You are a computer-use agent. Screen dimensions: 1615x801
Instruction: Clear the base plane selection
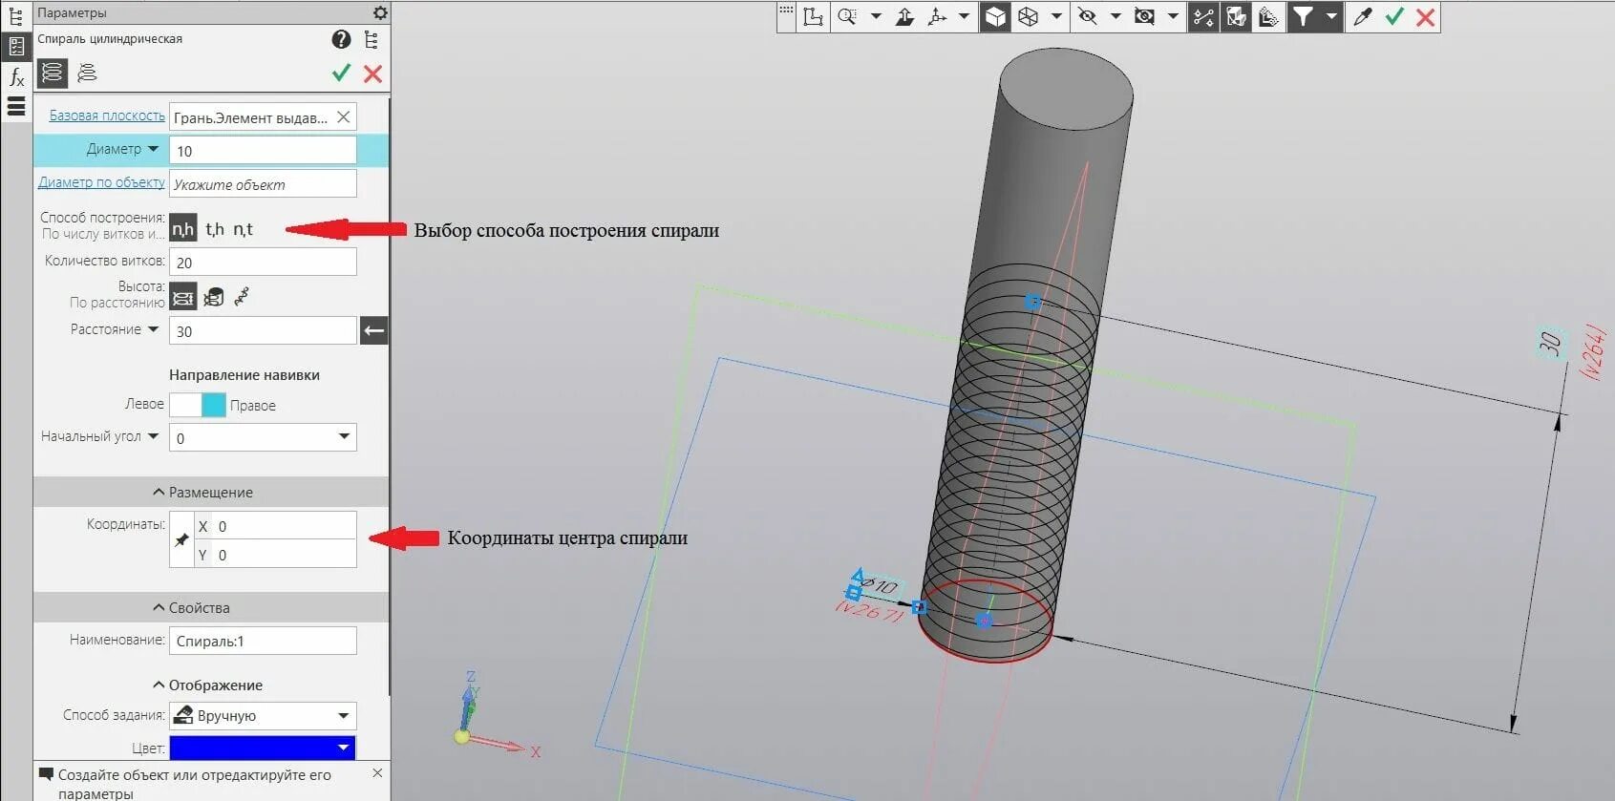click(343, 116)
